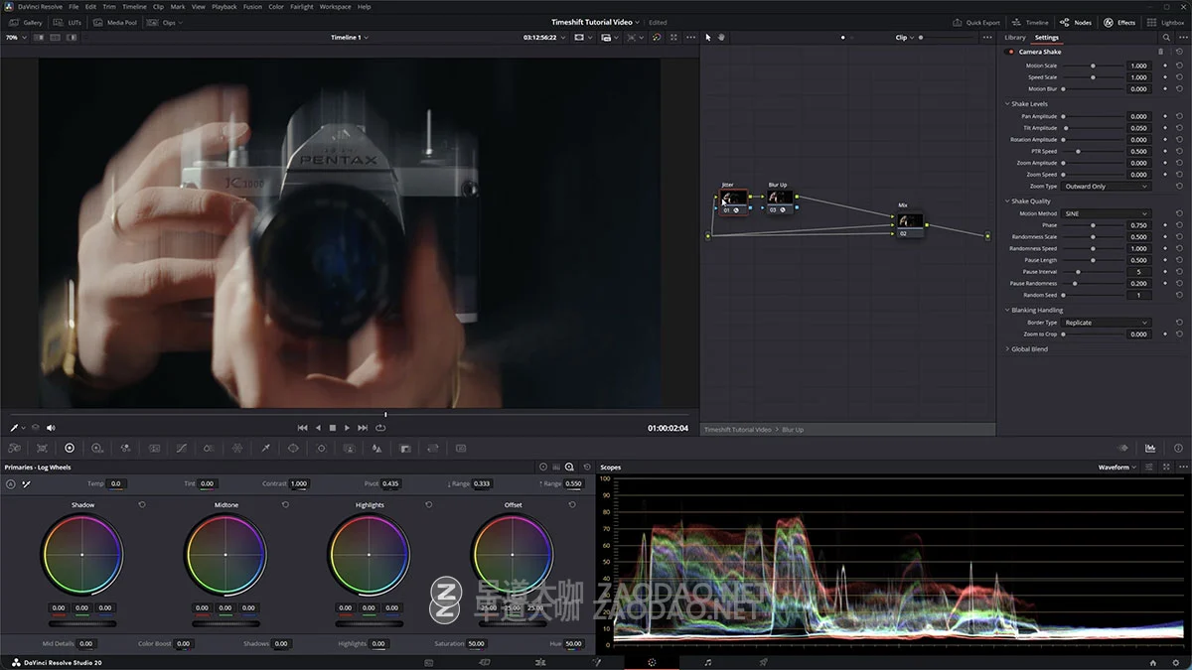Image resolution: width=1192 pixels, height=670 pixels.
Task: Open the Workspace menu
Action: (335, 7)
